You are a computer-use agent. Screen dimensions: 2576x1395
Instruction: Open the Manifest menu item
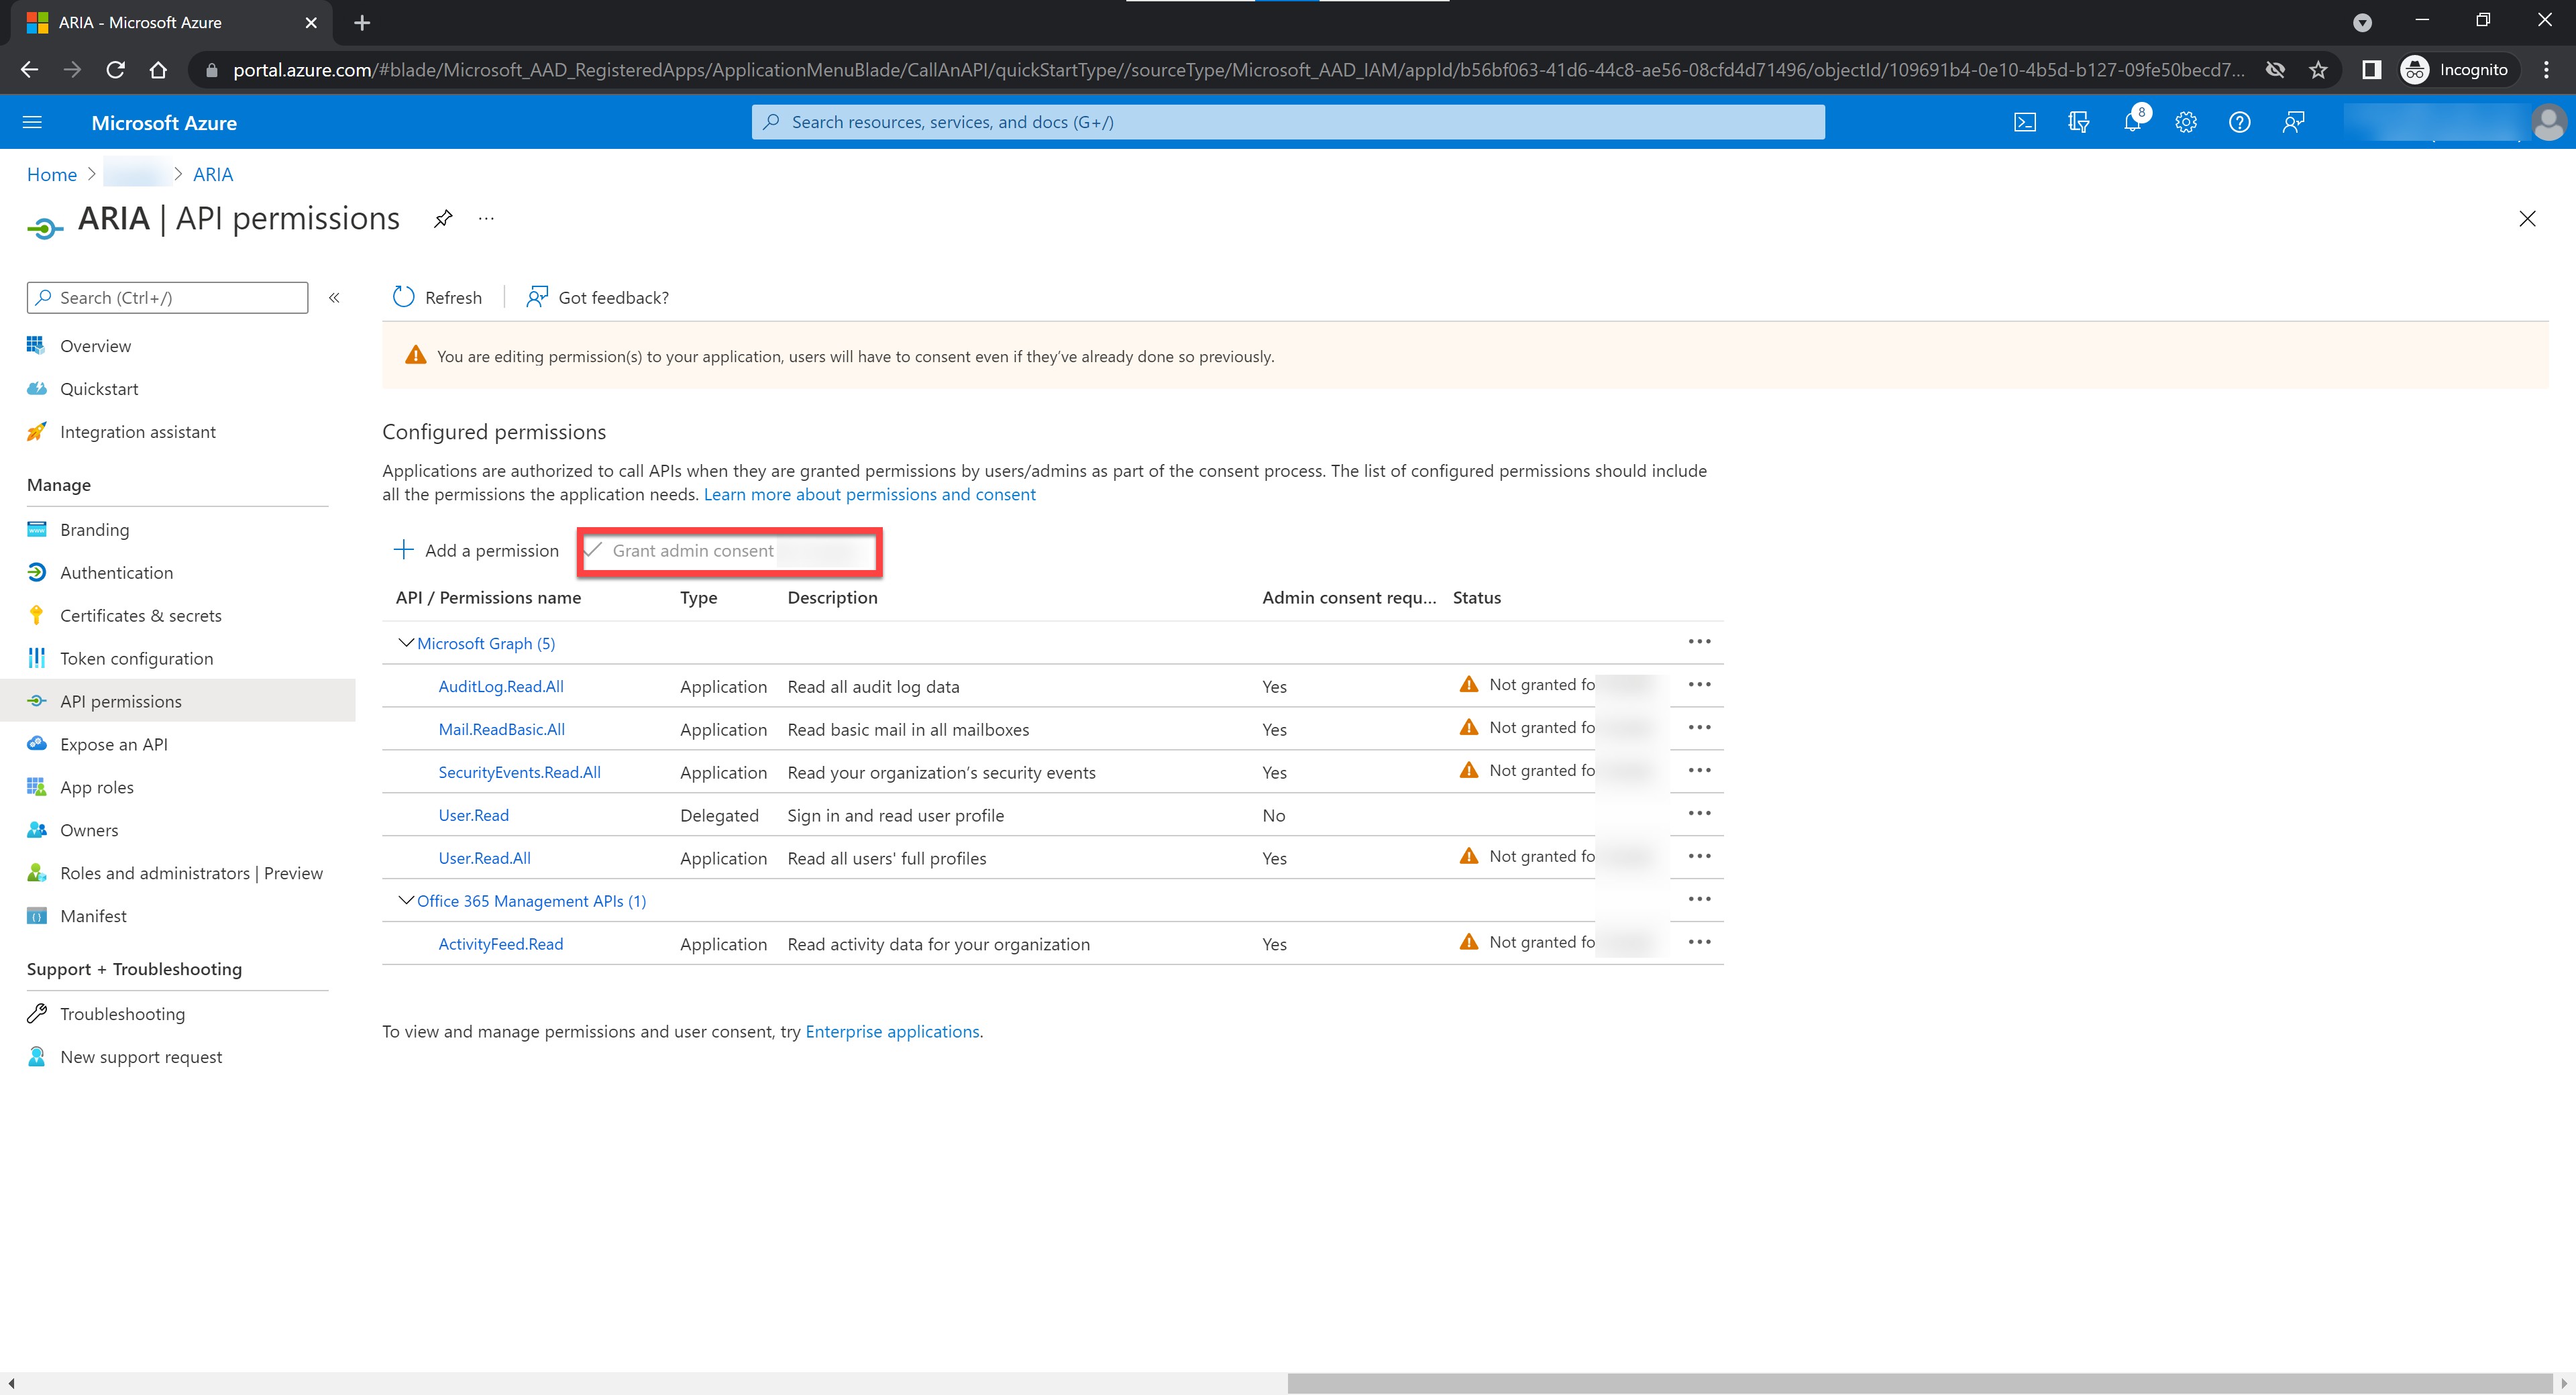pyautogui.click(x=93, y=916)
